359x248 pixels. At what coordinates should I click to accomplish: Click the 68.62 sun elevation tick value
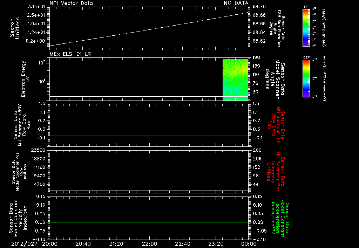(x=259, y=41)
